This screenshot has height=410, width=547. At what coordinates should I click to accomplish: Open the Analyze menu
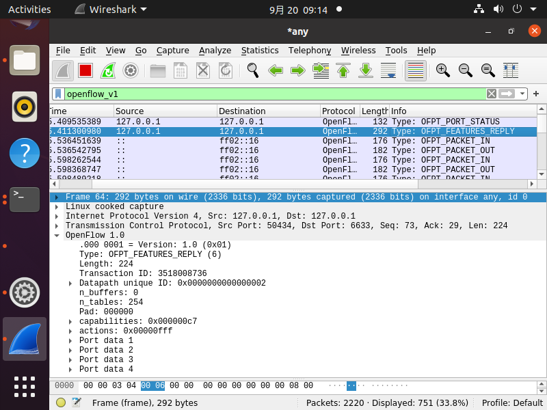click(215, 51)
